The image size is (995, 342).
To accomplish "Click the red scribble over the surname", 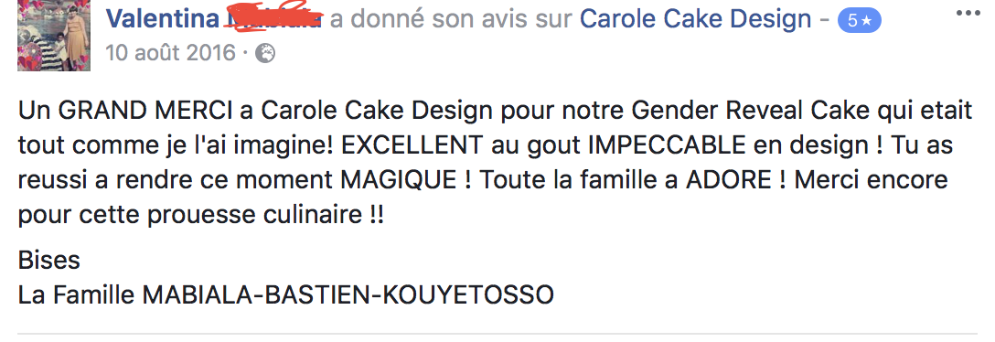I will click(275, 17).
